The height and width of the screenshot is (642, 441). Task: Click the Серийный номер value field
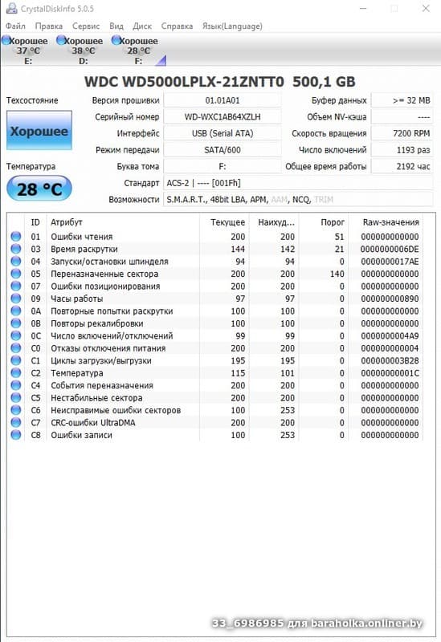pyautogui.click(x=223, y=116)
